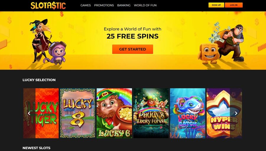Open the Paddy's Lucky Forest game
The height and width of the screenshot is (151, 266).
[151, 113]
